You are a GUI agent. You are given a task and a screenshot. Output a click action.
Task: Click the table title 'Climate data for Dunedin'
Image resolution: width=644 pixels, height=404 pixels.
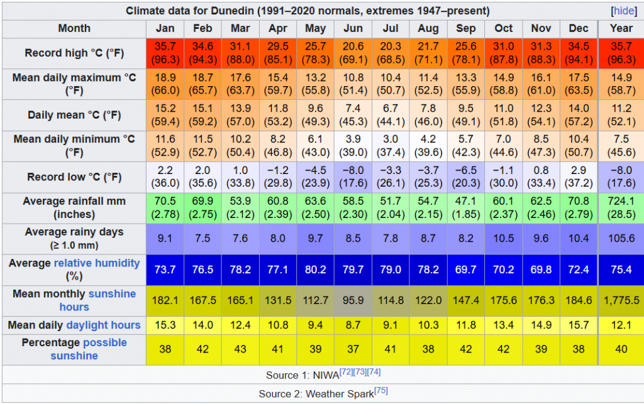(x=308, y=11)
